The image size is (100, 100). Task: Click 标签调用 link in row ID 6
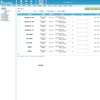tap(64, 31)
